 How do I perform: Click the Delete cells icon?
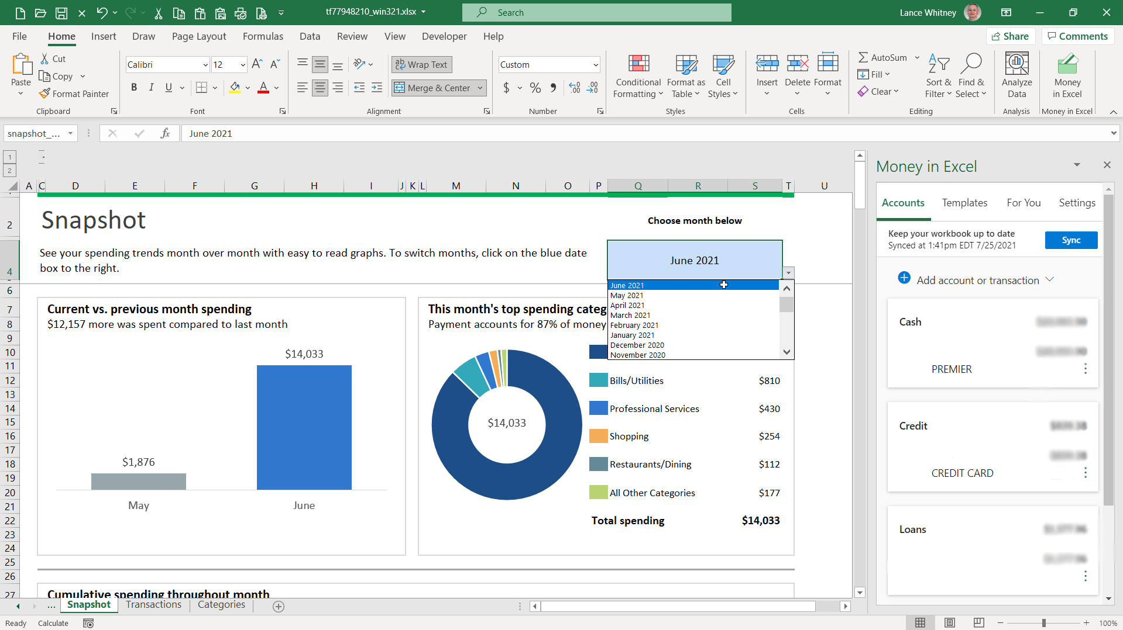click(x=797, y=63)
